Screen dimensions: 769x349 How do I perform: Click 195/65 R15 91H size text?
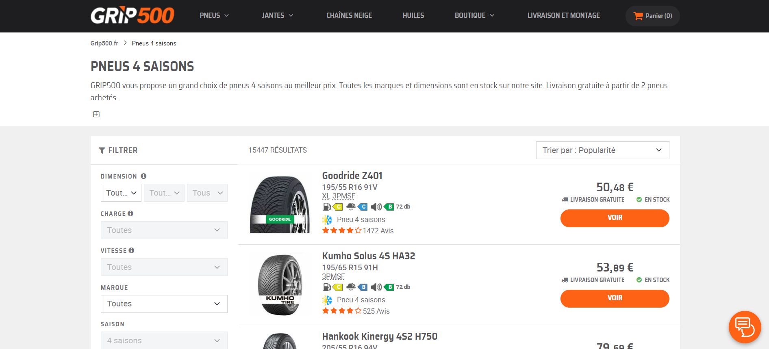350,267
